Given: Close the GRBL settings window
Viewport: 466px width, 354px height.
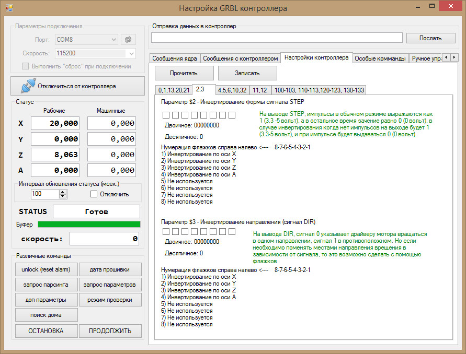Looking at the screenshot, I should point(451,6).
